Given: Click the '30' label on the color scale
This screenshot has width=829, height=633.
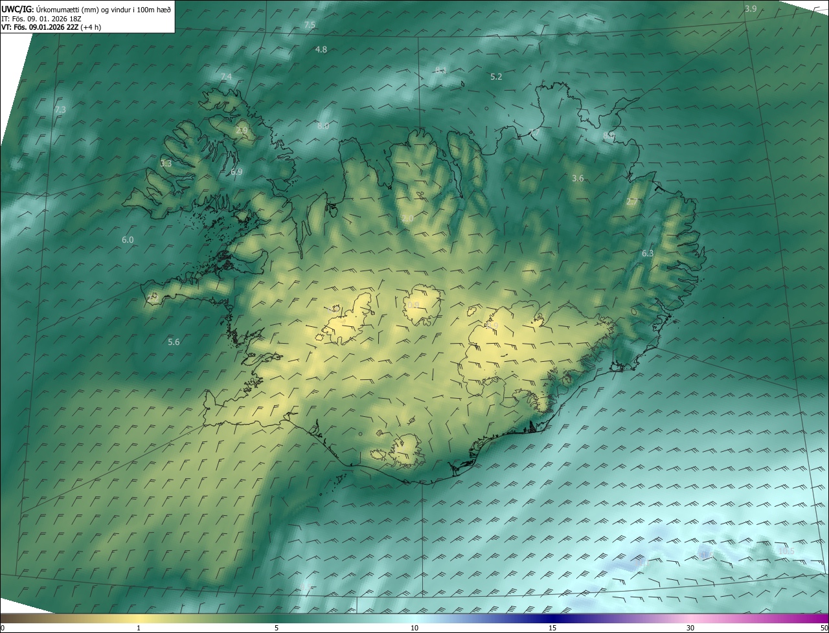Looking at the screenshot, I should (x=690, y=628).
